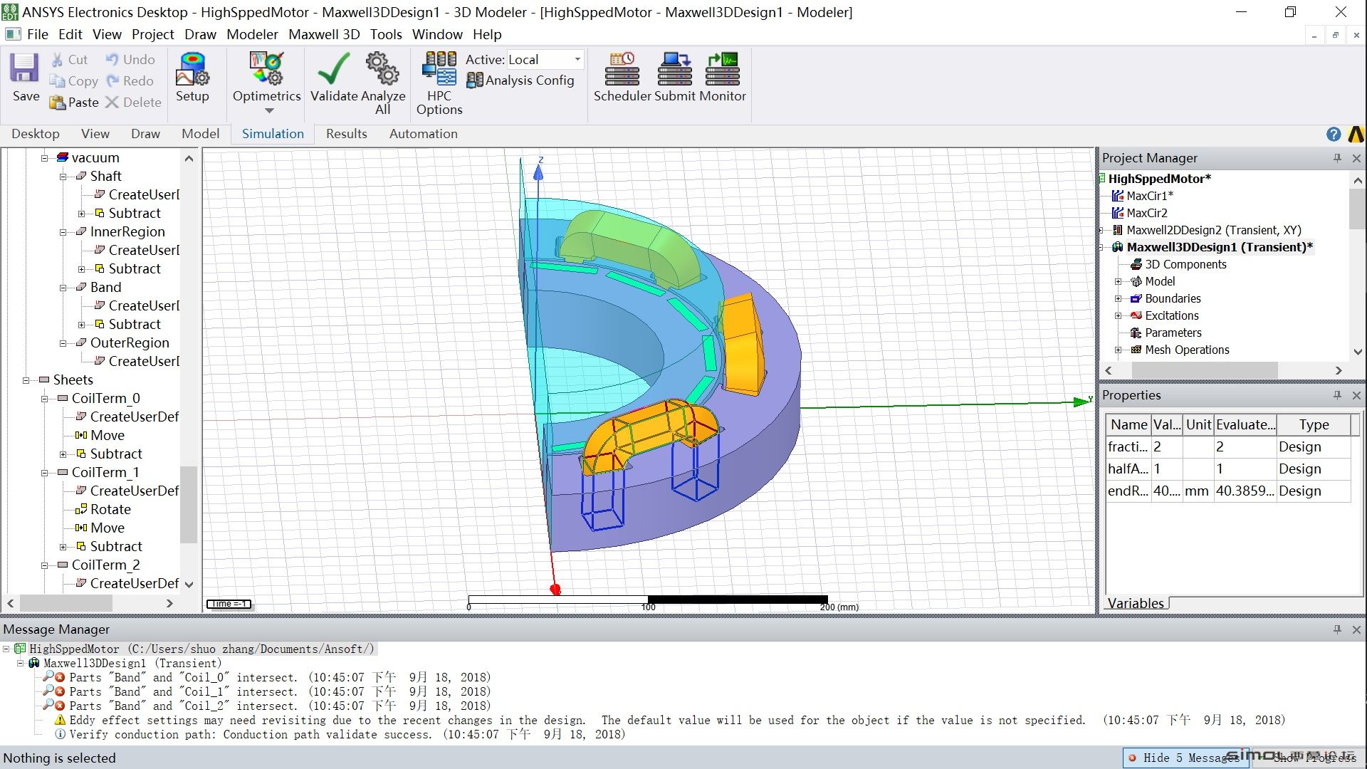Pin the Message Manager panel
The image size is (1367, 769).
pos(1337,629)
